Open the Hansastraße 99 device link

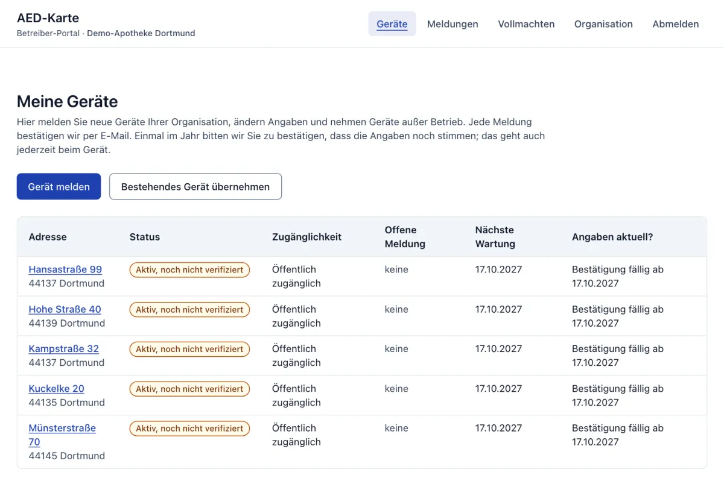(65, 269)
